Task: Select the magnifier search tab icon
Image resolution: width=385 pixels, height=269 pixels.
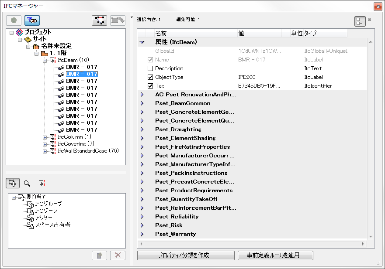Action: [x=27, y=183]
